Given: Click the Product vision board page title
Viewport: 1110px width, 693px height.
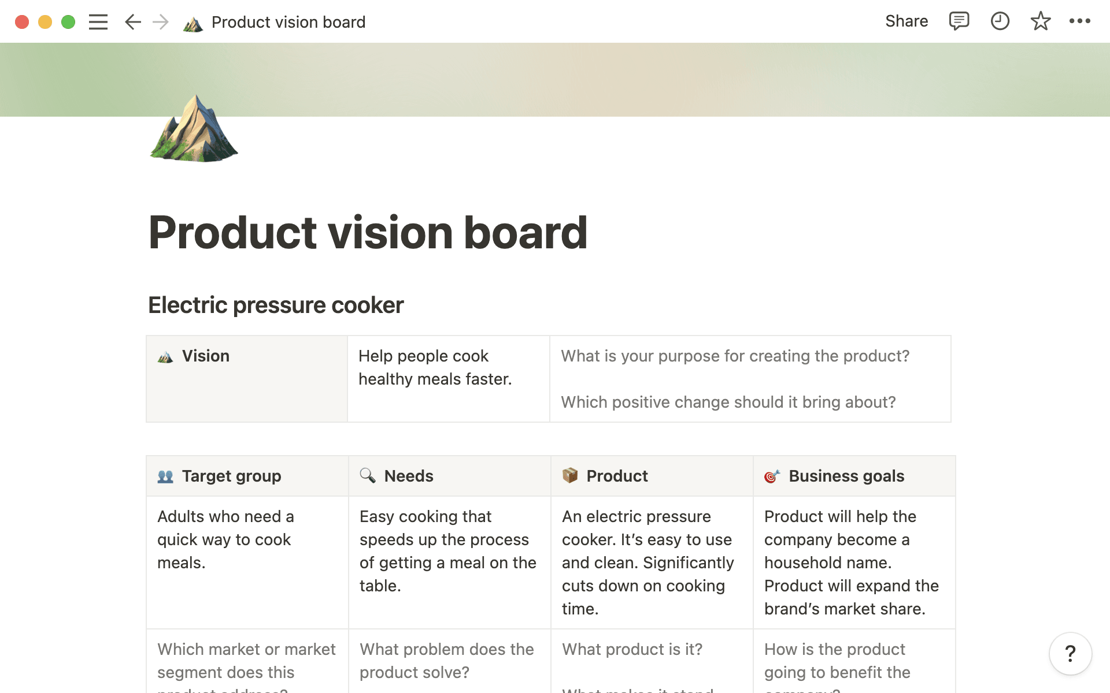Looking at the screenshot, I should tap(368, 232).
